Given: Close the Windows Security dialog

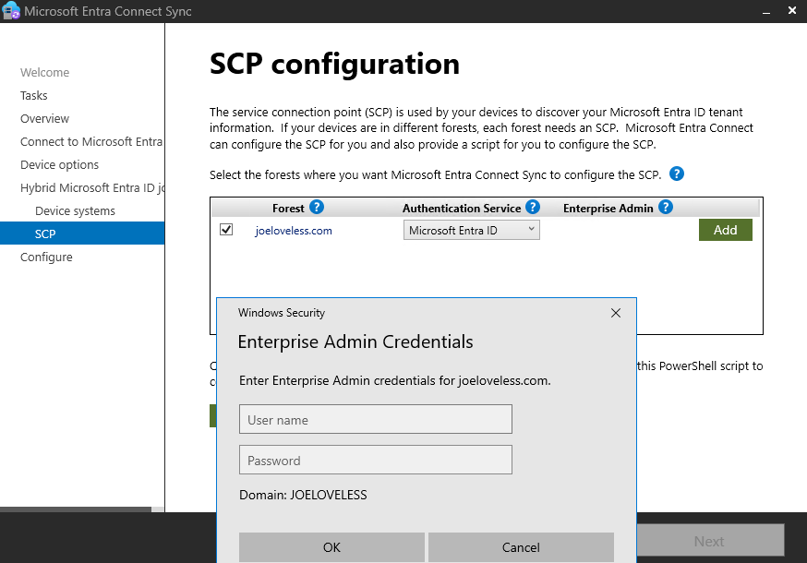Looking at the screenshot, I should point(616,313).
